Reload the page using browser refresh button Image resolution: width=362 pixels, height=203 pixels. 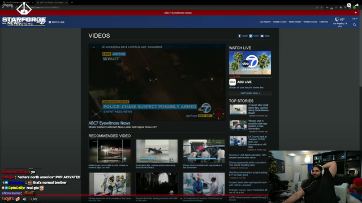[x=12, y=7]
